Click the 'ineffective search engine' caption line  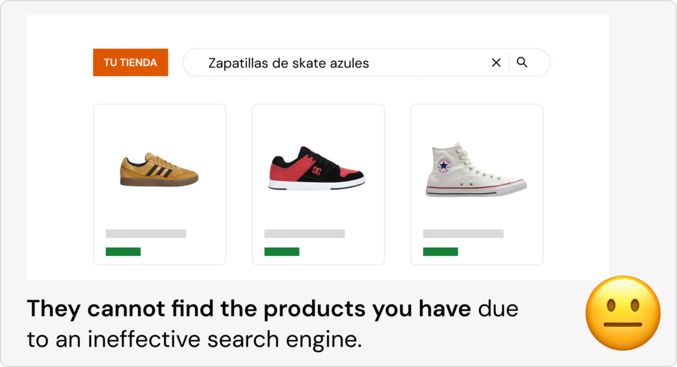[194, 339]
